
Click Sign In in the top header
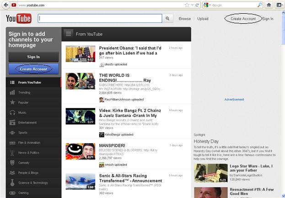click(x=268, y=19)
